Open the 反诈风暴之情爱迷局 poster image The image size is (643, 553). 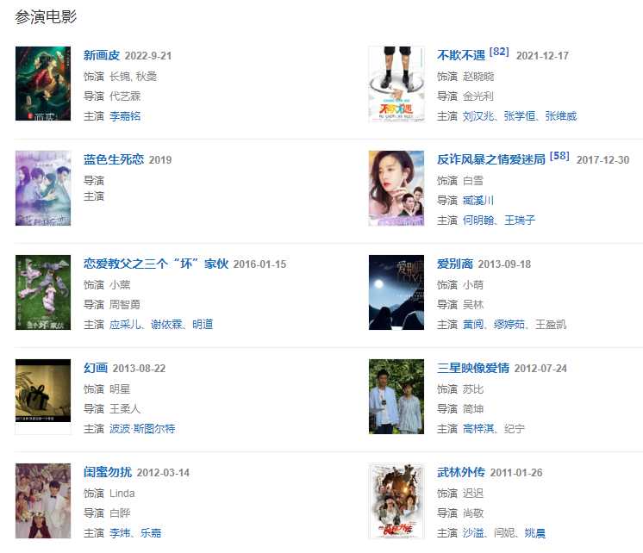pyautogui.click(x=396, y=188)
